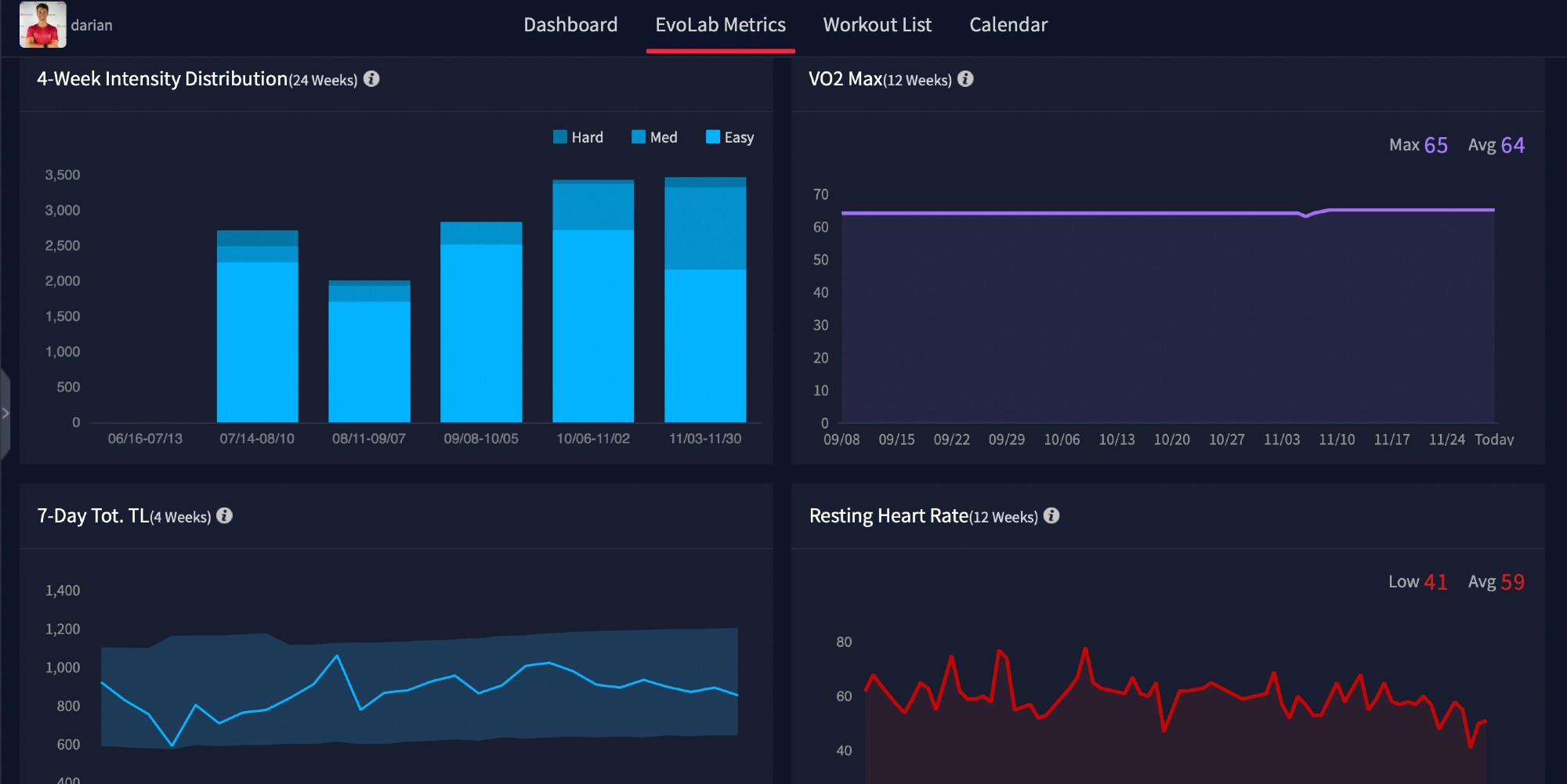Change the VO2 Max 12 Weeks range

click(x=918, y=79)
